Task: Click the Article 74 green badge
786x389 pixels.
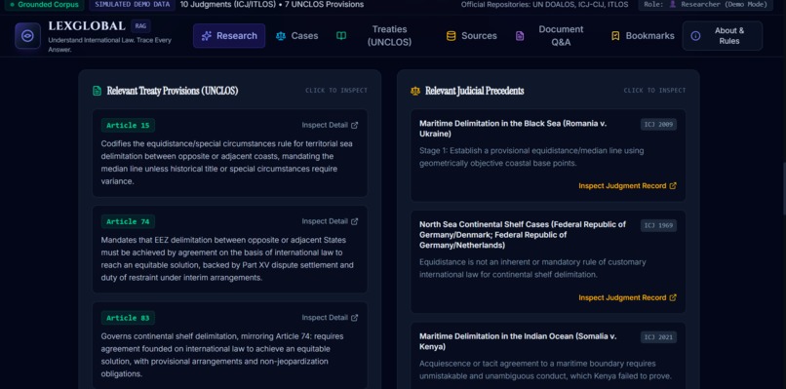Action: pos(128,221)
